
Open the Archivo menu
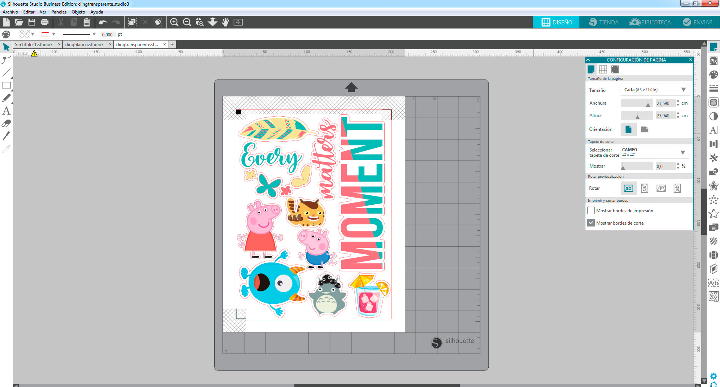point(10,12)
